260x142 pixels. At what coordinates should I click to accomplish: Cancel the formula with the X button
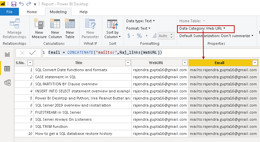click(22, 53)
